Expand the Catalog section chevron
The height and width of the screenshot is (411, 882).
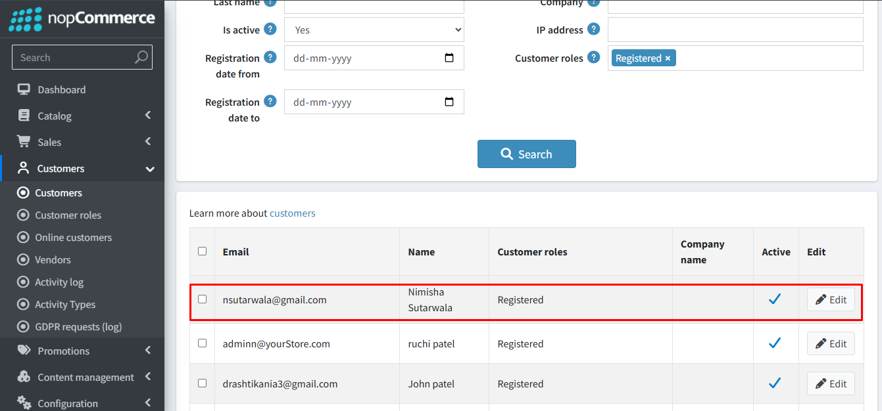pos(148,116)
